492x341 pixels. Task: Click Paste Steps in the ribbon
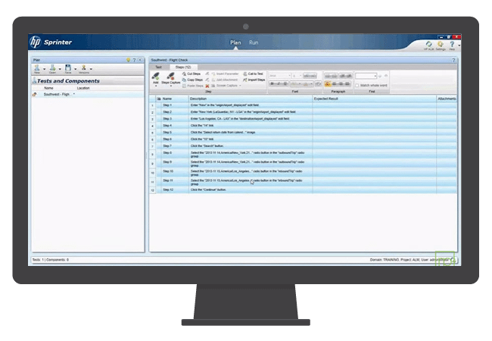tap(193, 86)
